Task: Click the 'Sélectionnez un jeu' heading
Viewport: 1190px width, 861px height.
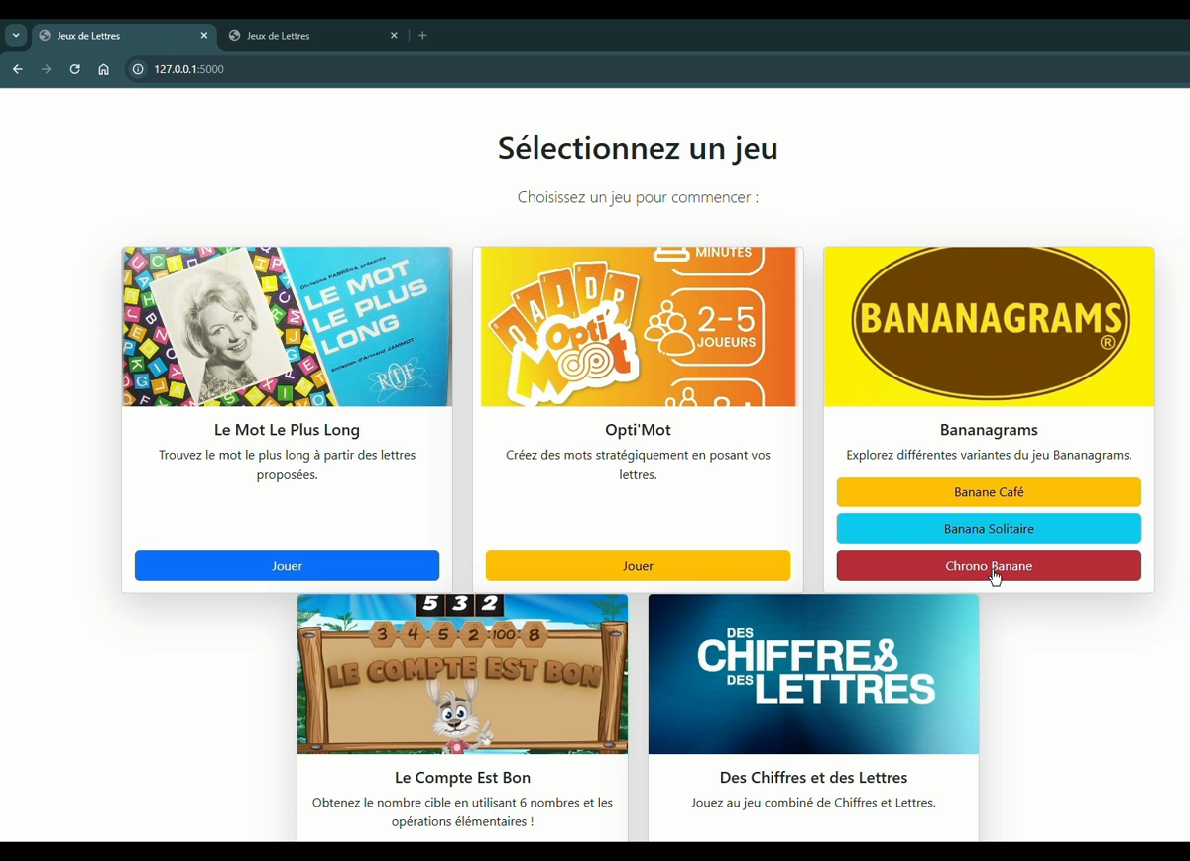Action: point(638,148)
